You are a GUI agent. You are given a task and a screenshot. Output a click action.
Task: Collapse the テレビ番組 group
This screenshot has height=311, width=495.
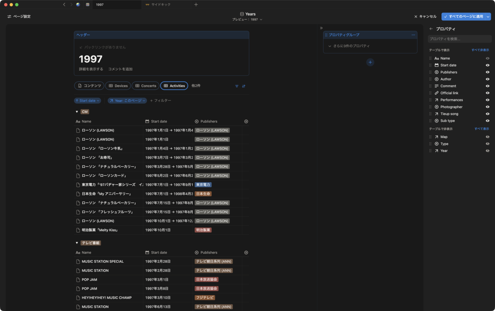point(77,243)
